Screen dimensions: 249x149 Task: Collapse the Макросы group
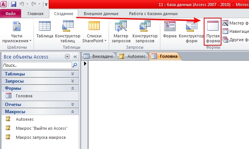40,112
